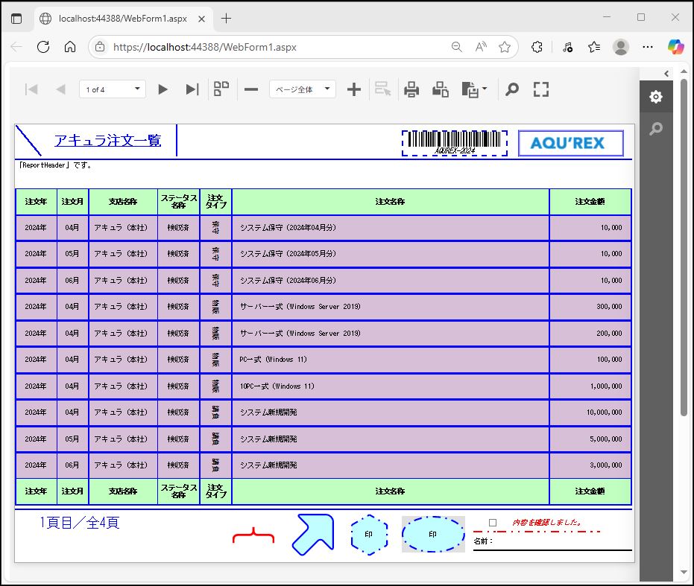The image size is (694, 586).
Task: Go to the next report page
Action: [163, 89]
